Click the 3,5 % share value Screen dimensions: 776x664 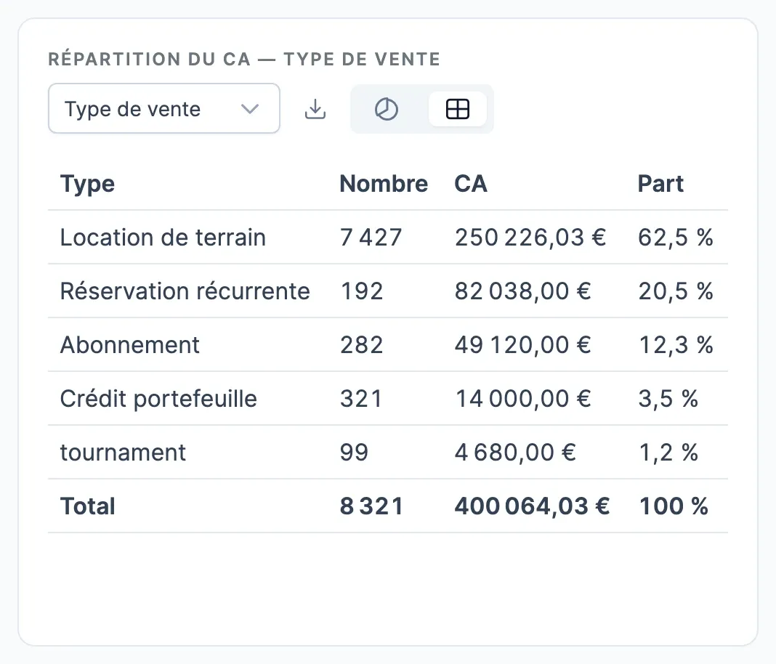668,399
